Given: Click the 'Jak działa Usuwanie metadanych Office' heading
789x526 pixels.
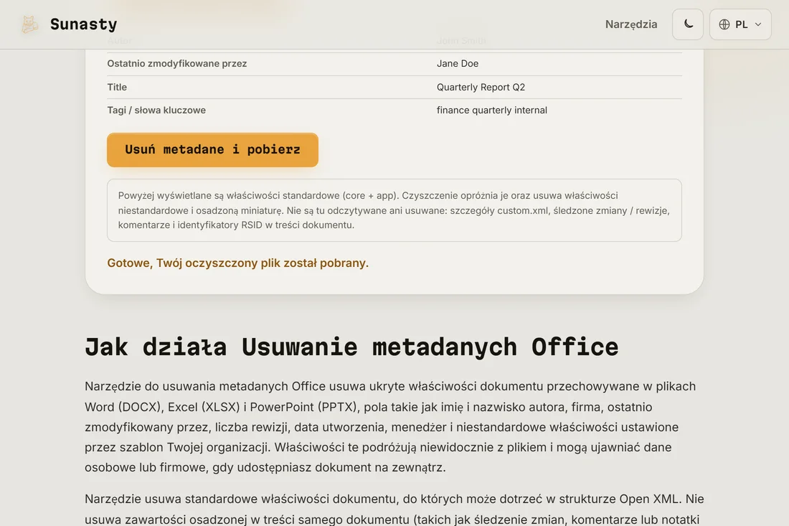Looking at the screenshot, I should 351,347.
